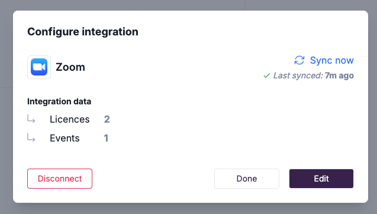Viewport: 377px width, 214px height.
Task: Click the Done button
Action: pos(247,179)
